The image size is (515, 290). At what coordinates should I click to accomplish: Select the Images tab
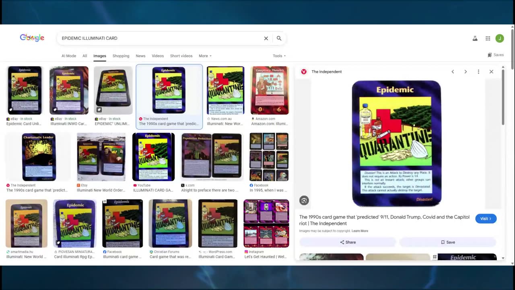tap(100, 56)
